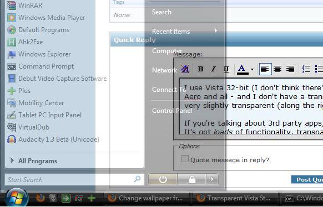Click the green arrow Quick Launch icon

tap(66, 198)
